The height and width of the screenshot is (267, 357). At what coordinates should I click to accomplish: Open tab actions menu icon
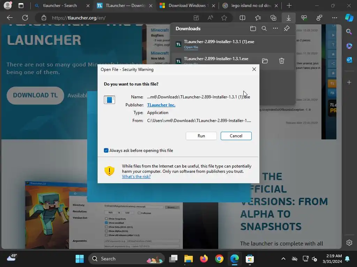(21, 6)
